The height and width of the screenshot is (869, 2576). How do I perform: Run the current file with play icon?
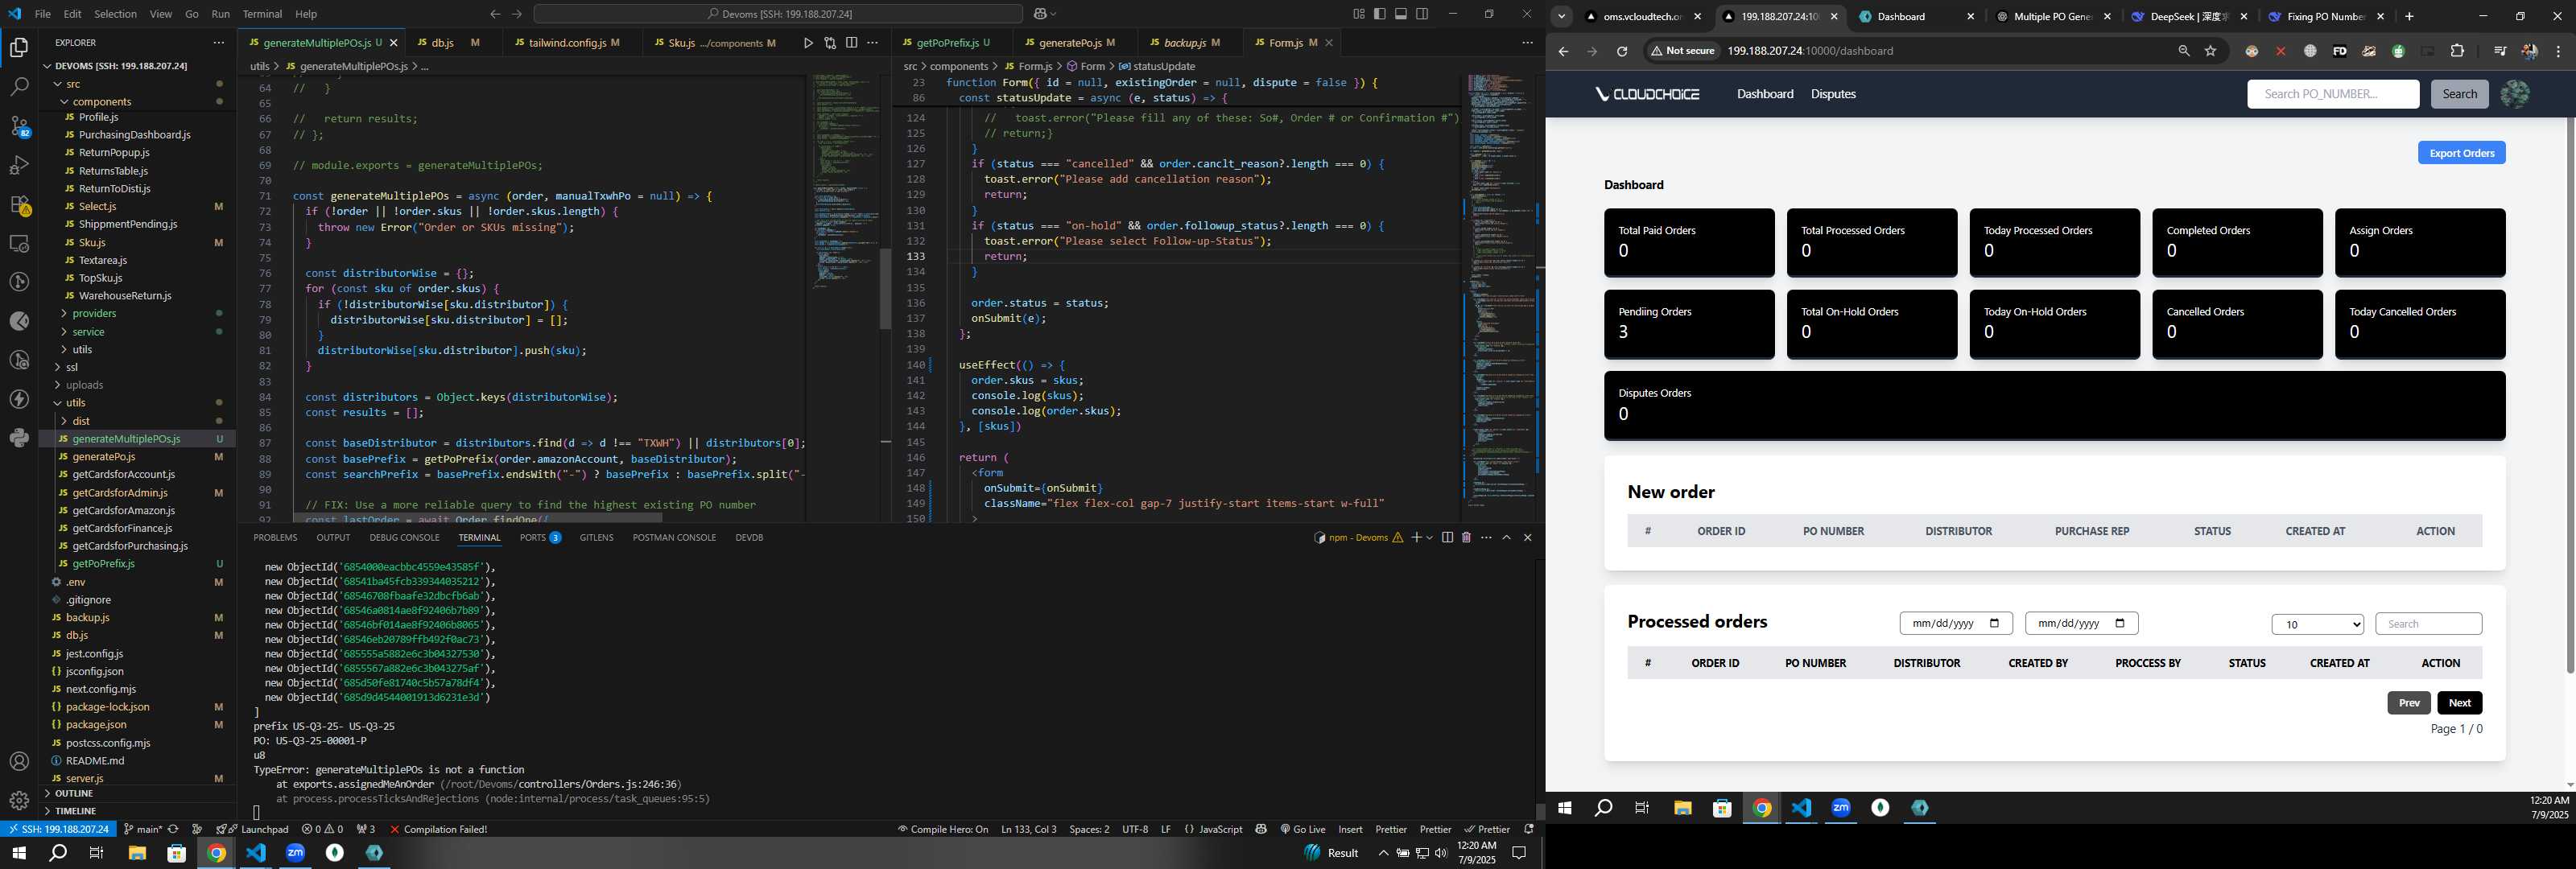tap(808, 43)
